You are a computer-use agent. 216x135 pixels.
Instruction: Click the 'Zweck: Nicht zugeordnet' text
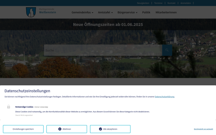click(x=24, y=115)
